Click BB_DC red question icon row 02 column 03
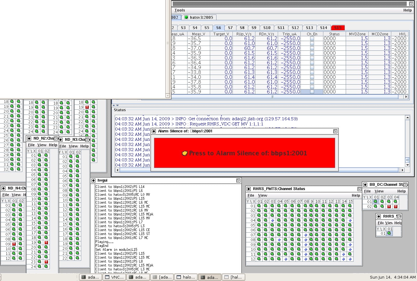This screenshot has height=281, width=417. [389, 207]
